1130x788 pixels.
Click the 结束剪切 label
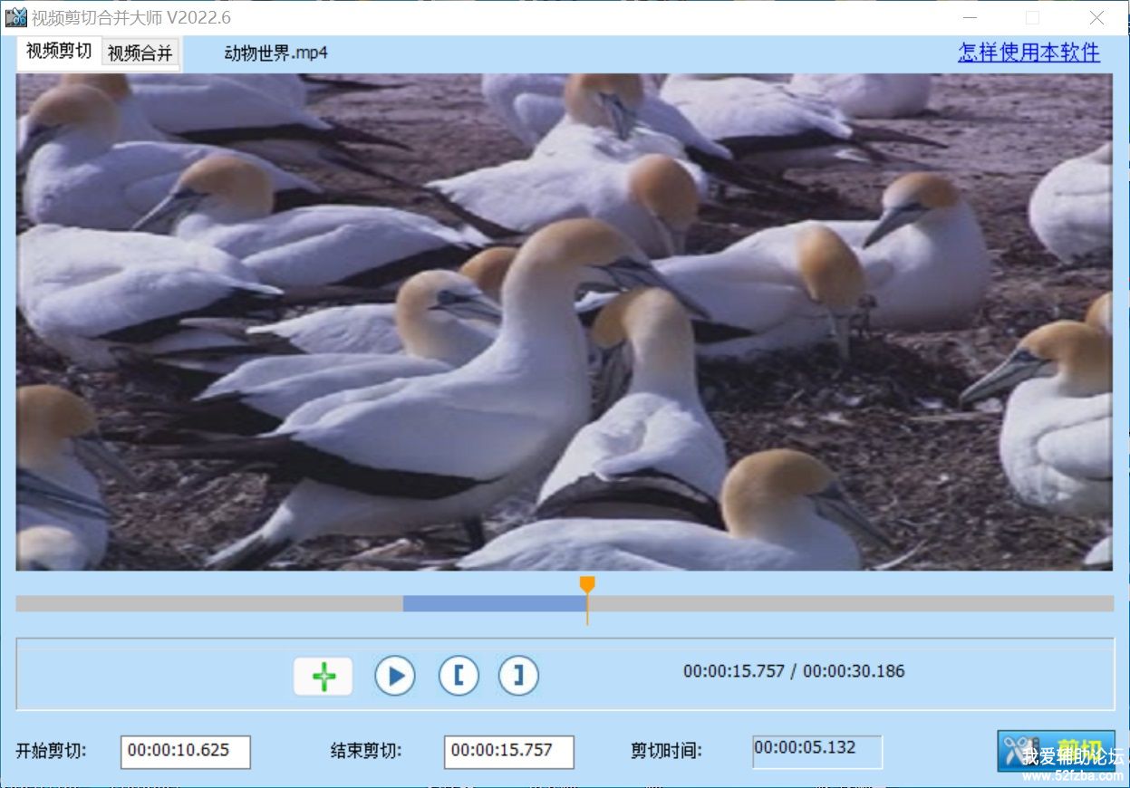point(366,751)
